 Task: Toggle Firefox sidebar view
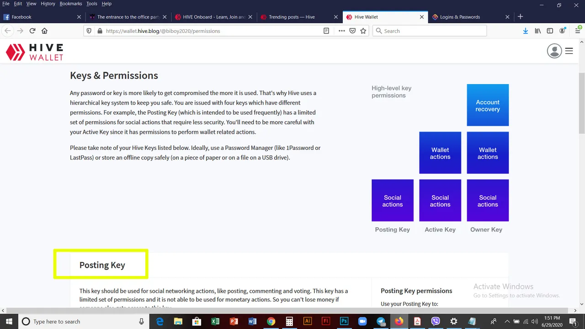click(550, 31)
